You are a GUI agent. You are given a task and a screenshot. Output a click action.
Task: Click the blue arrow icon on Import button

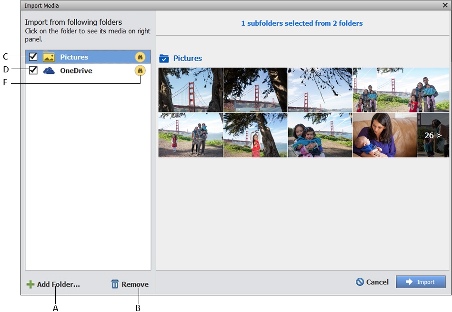[411, 282]
